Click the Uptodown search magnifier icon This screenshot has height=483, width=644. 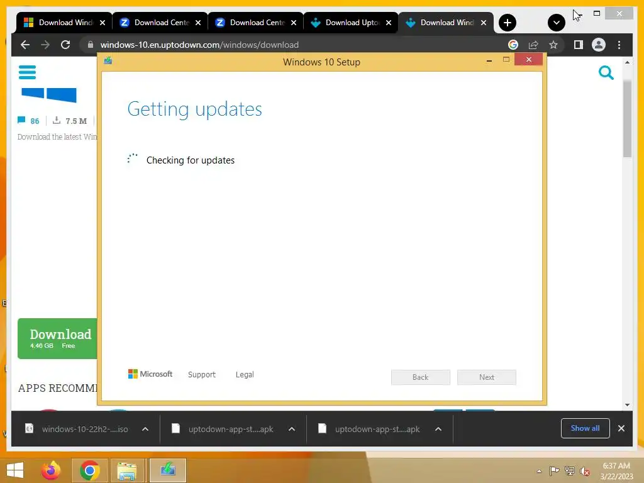click(606, 73)
